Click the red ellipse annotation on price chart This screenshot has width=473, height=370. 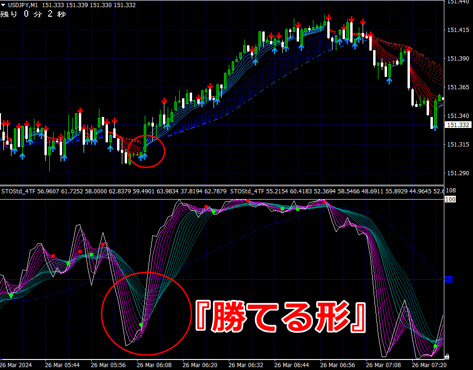click(x=146, y=151)
